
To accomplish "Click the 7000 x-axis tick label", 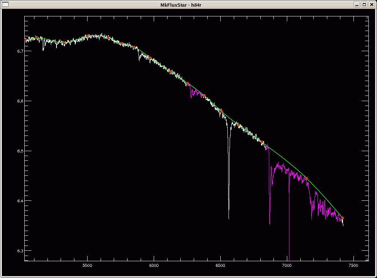I will pyautogui.click(x=287, y=265).
